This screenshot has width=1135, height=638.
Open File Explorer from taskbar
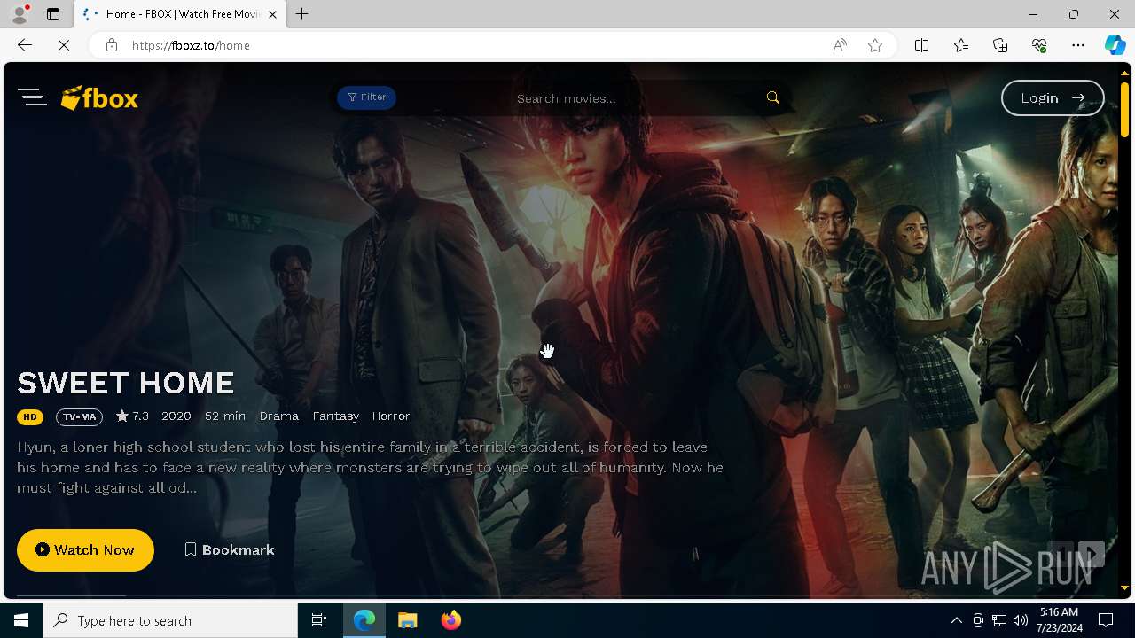coord(407,620)
